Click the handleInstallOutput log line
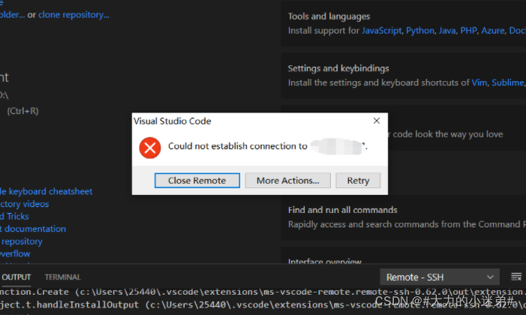The width and height of the screenshot is (526, 315). point(263,304)
